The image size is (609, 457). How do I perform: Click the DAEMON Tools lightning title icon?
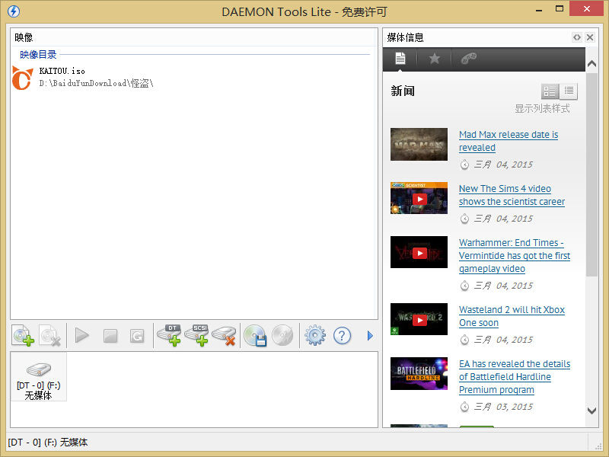coord(14,11)
